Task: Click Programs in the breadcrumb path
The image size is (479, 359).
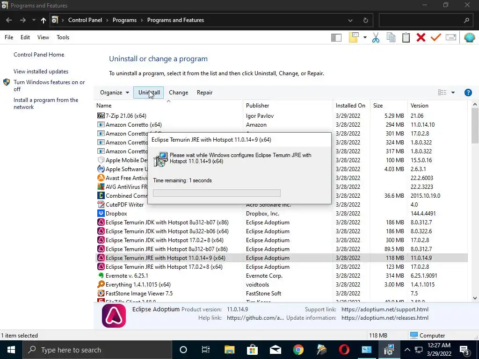Action: click(x=124, y=20)
